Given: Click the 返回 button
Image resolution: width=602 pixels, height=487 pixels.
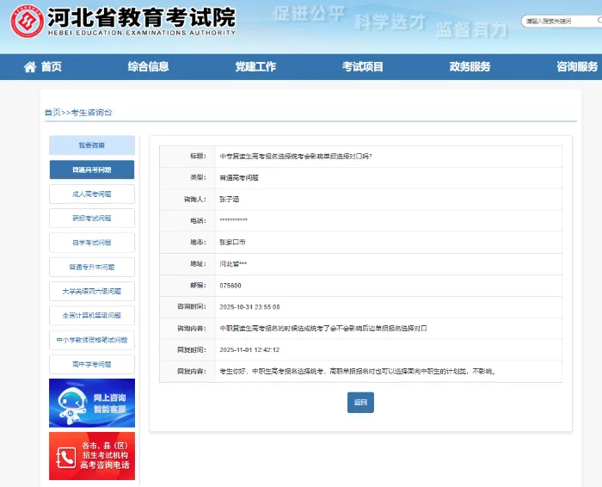Looking at the screenshot, I should click(x=360, y=403).
